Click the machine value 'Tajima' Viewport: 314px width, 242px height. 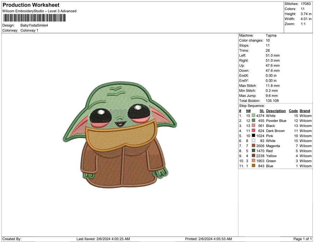point(271,35)
